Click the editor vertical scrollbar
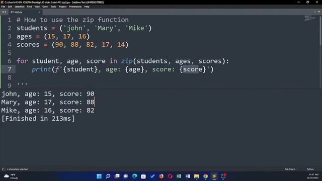Viewport: 322px width, 181px height. coord(320,30)
